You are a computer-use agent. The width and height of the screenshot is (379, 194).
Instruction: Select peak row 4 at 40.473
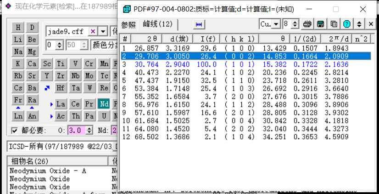pyautogui.click(x=245, y=72)
